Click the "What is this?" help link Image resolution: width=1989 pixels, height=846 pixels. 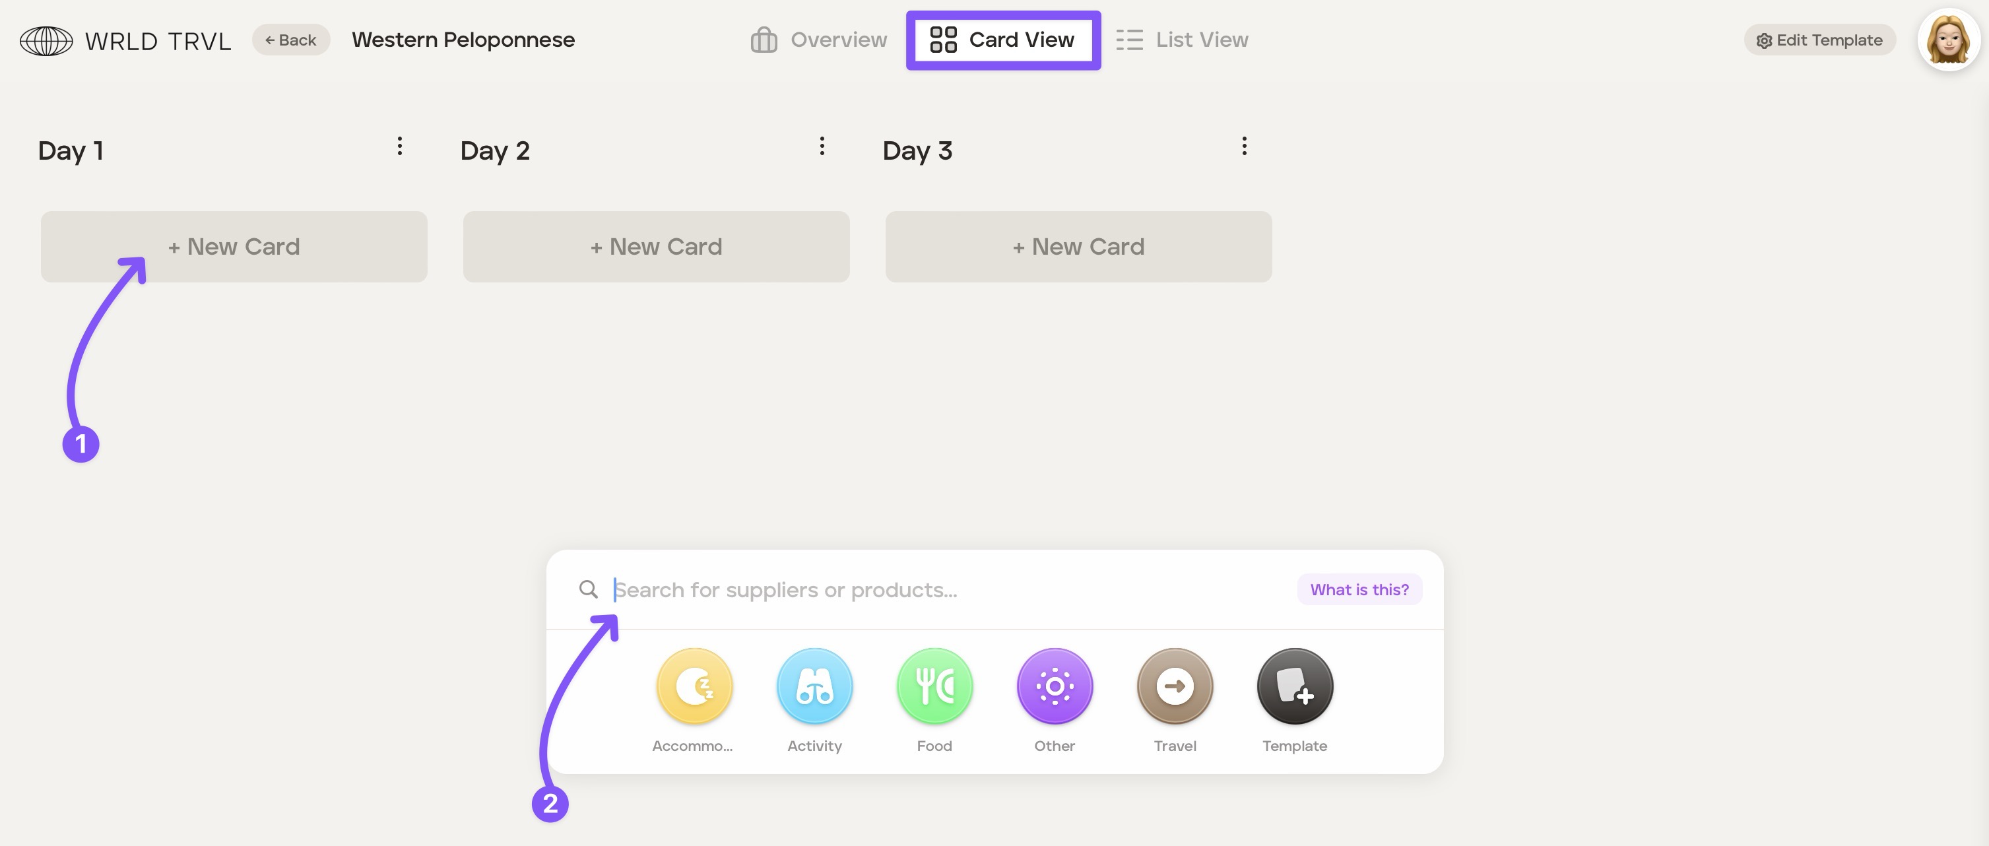tap(1359, 589)
